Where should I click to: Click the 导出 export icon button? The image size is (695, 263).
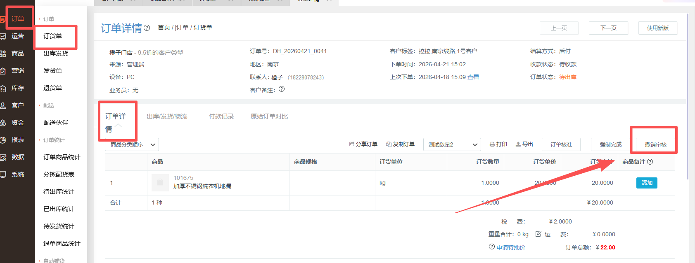point(524,144)
